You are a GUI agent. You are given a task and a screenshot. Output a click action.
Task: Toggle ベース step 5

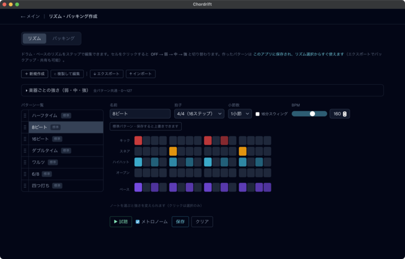click(x=173, y=187)
